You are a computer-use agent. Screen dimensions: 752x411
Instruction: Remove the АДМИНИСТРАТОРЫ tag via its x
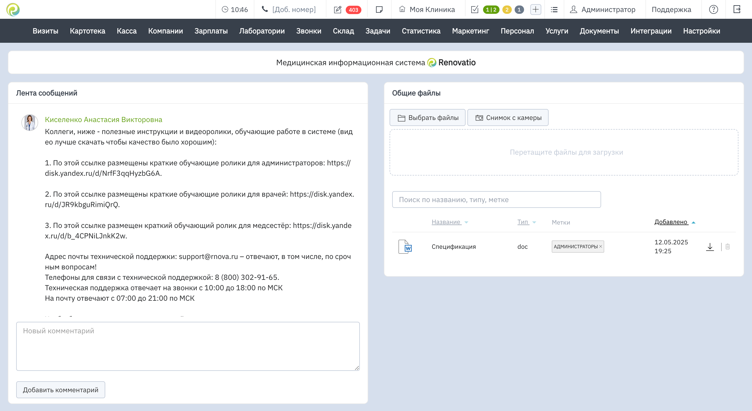[x=601, y=247]
